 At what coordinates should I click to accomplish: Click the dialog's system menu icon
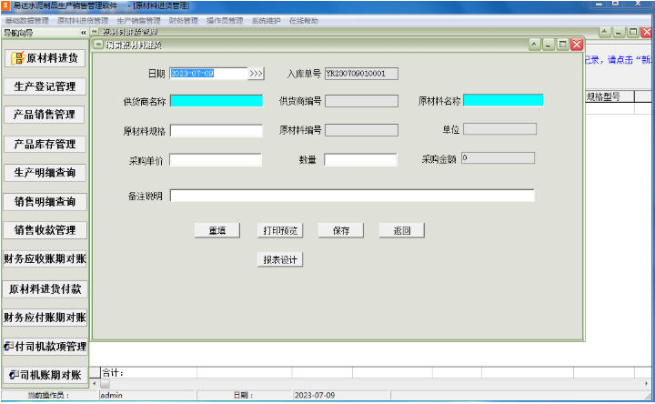pyautogui.click(x=98, y=45)
